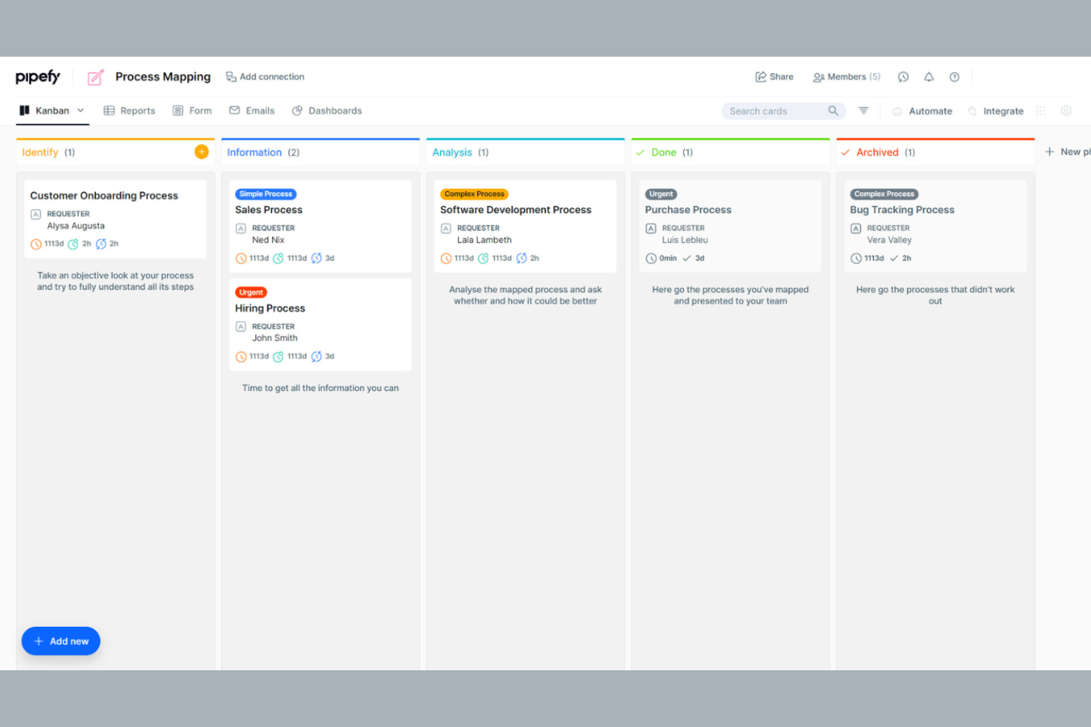Open the Members list
The height and width of the screenshot is (727, 1091).
click(x=846, y=77)
